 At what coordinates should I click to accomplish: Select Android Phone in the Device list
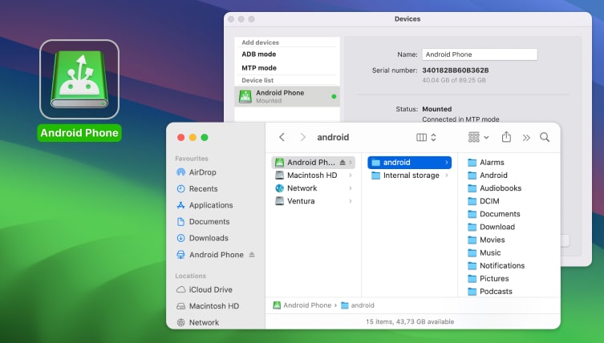287,96
